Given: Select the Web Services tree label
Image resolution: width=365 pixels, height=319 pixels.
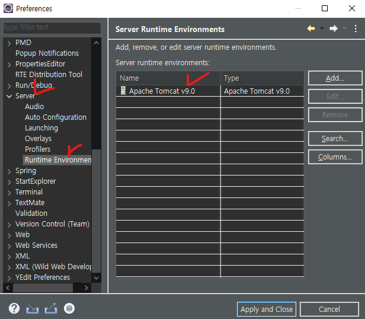Looking at the screenshot, I should (36, 245).
